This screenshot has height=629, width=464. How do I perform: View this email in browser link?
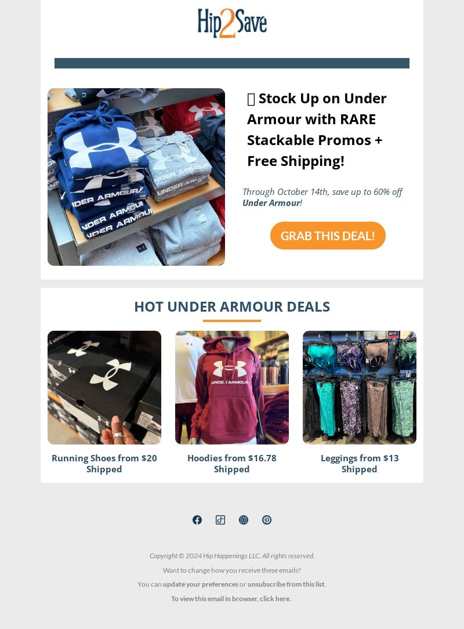click(x=231, y=598)
